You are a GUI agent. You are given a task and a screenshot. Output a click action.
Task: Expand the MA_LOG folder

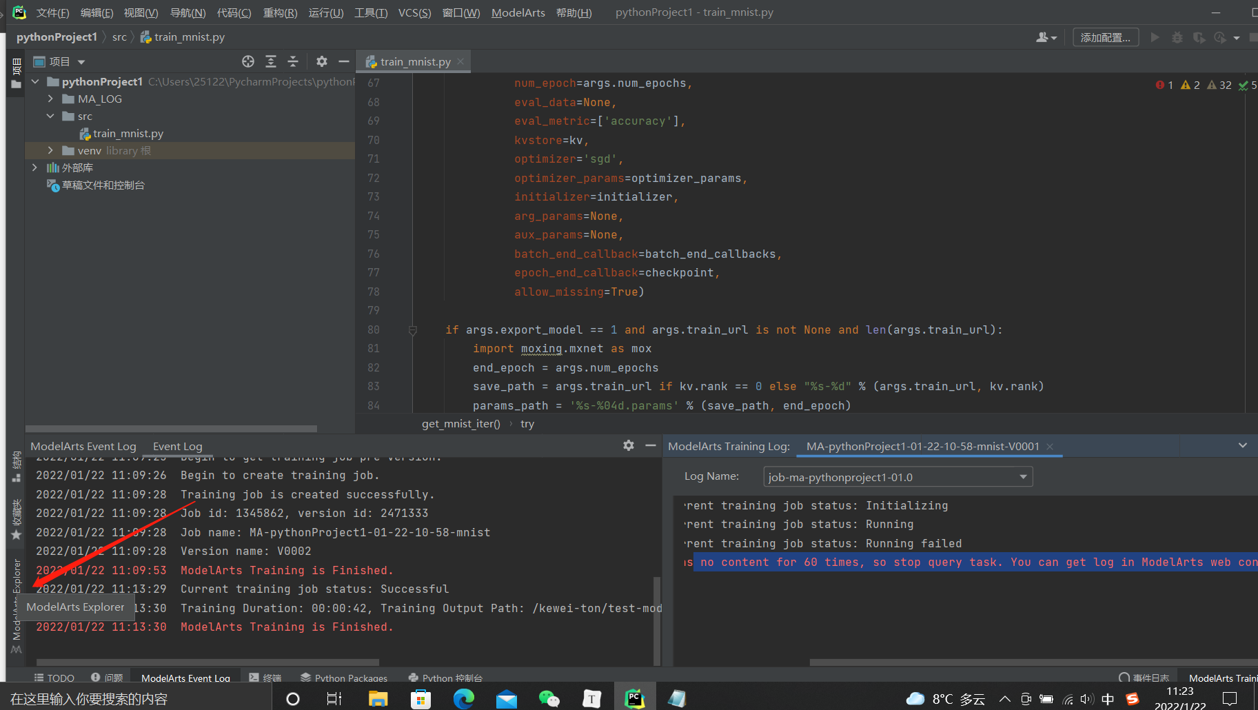pos(50,99)
